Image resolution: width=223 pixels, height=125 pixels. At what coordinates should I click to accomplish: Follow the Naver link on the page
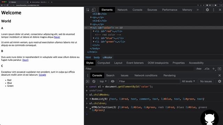coord(57,37)
